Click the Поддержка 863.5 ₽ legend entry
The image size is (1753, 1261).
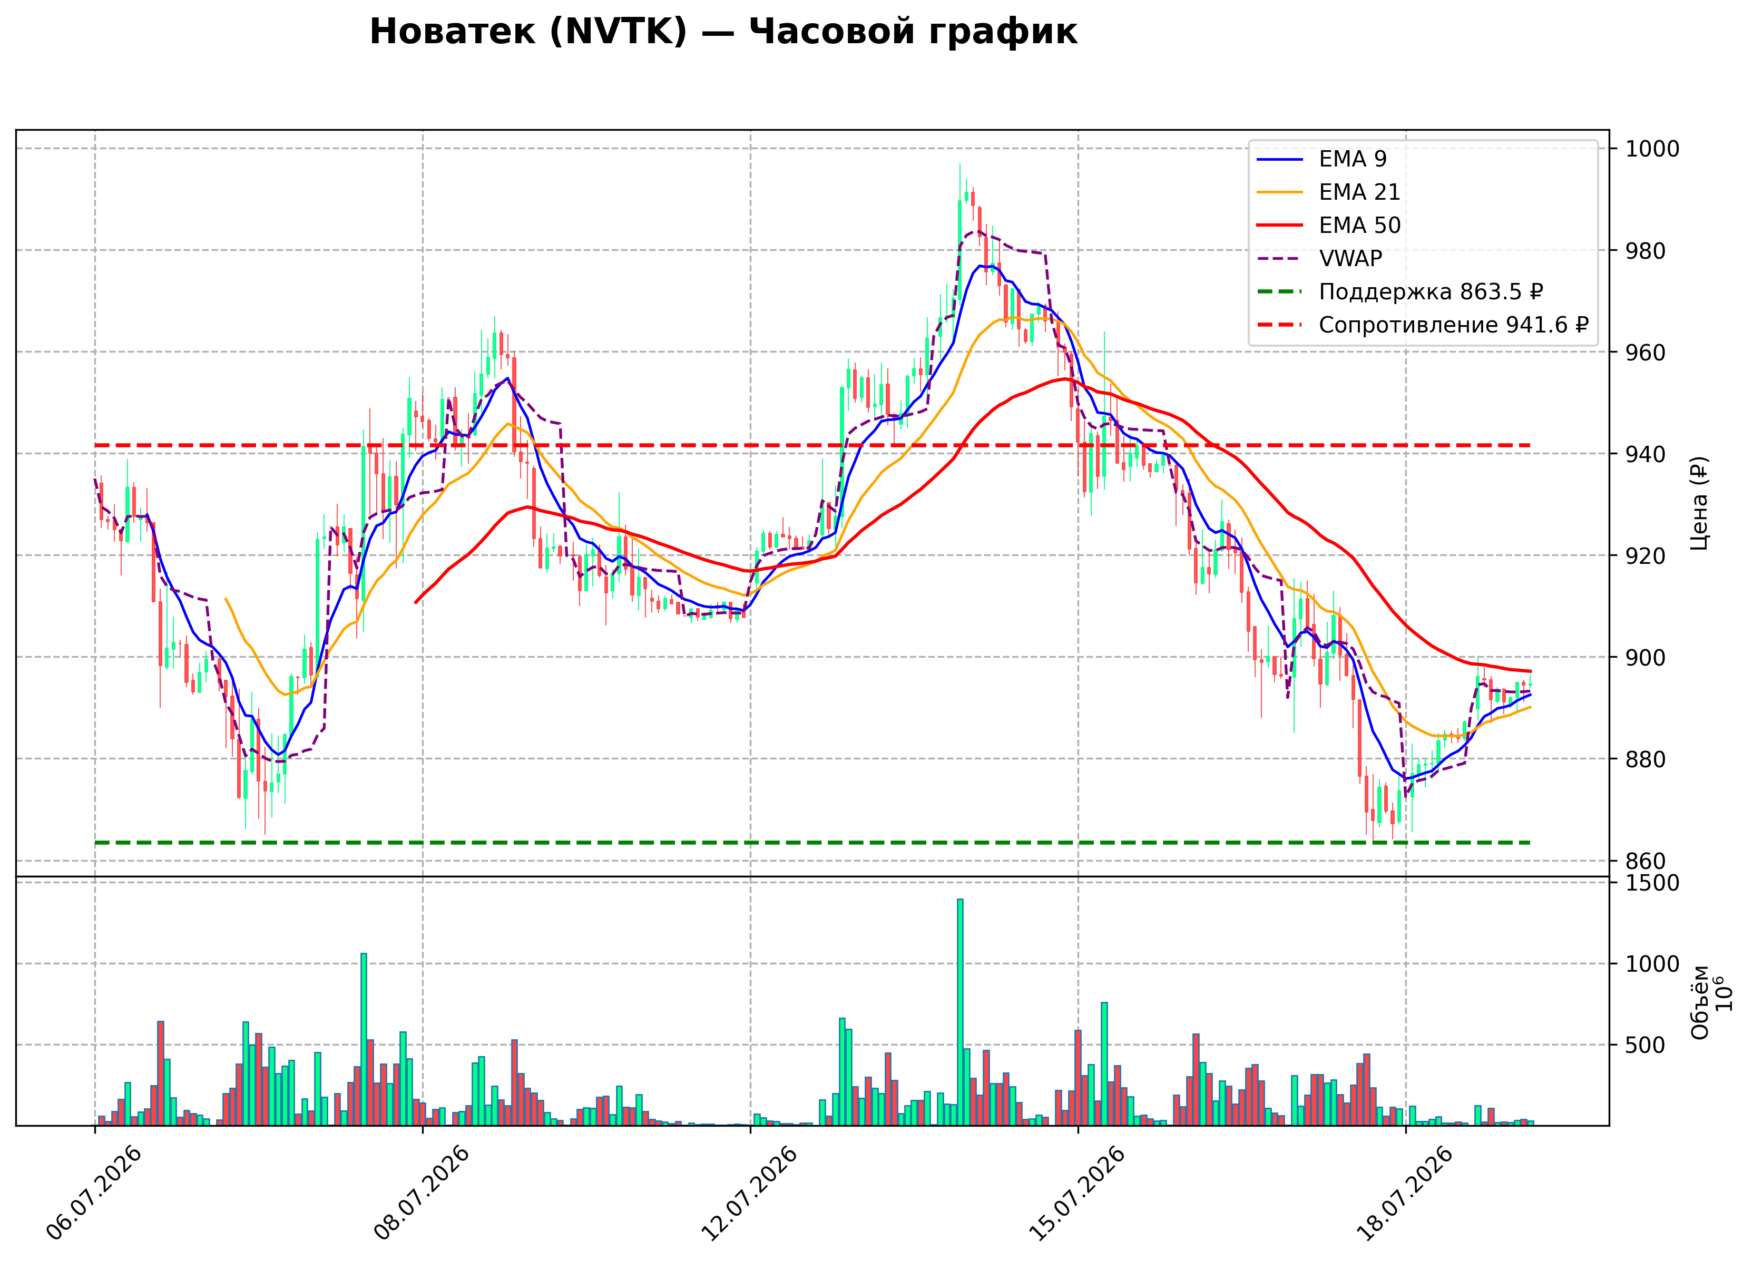click(x=1400, y=292)
